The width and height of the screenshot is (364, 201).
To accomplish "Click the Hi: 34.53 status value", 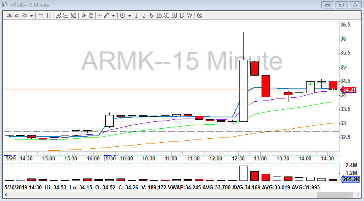I will pyautogui.click(x=56, y=187).
